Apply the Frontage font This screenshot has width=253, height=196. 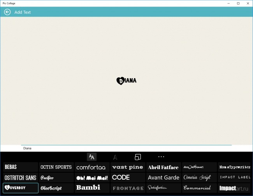point(128,188)
